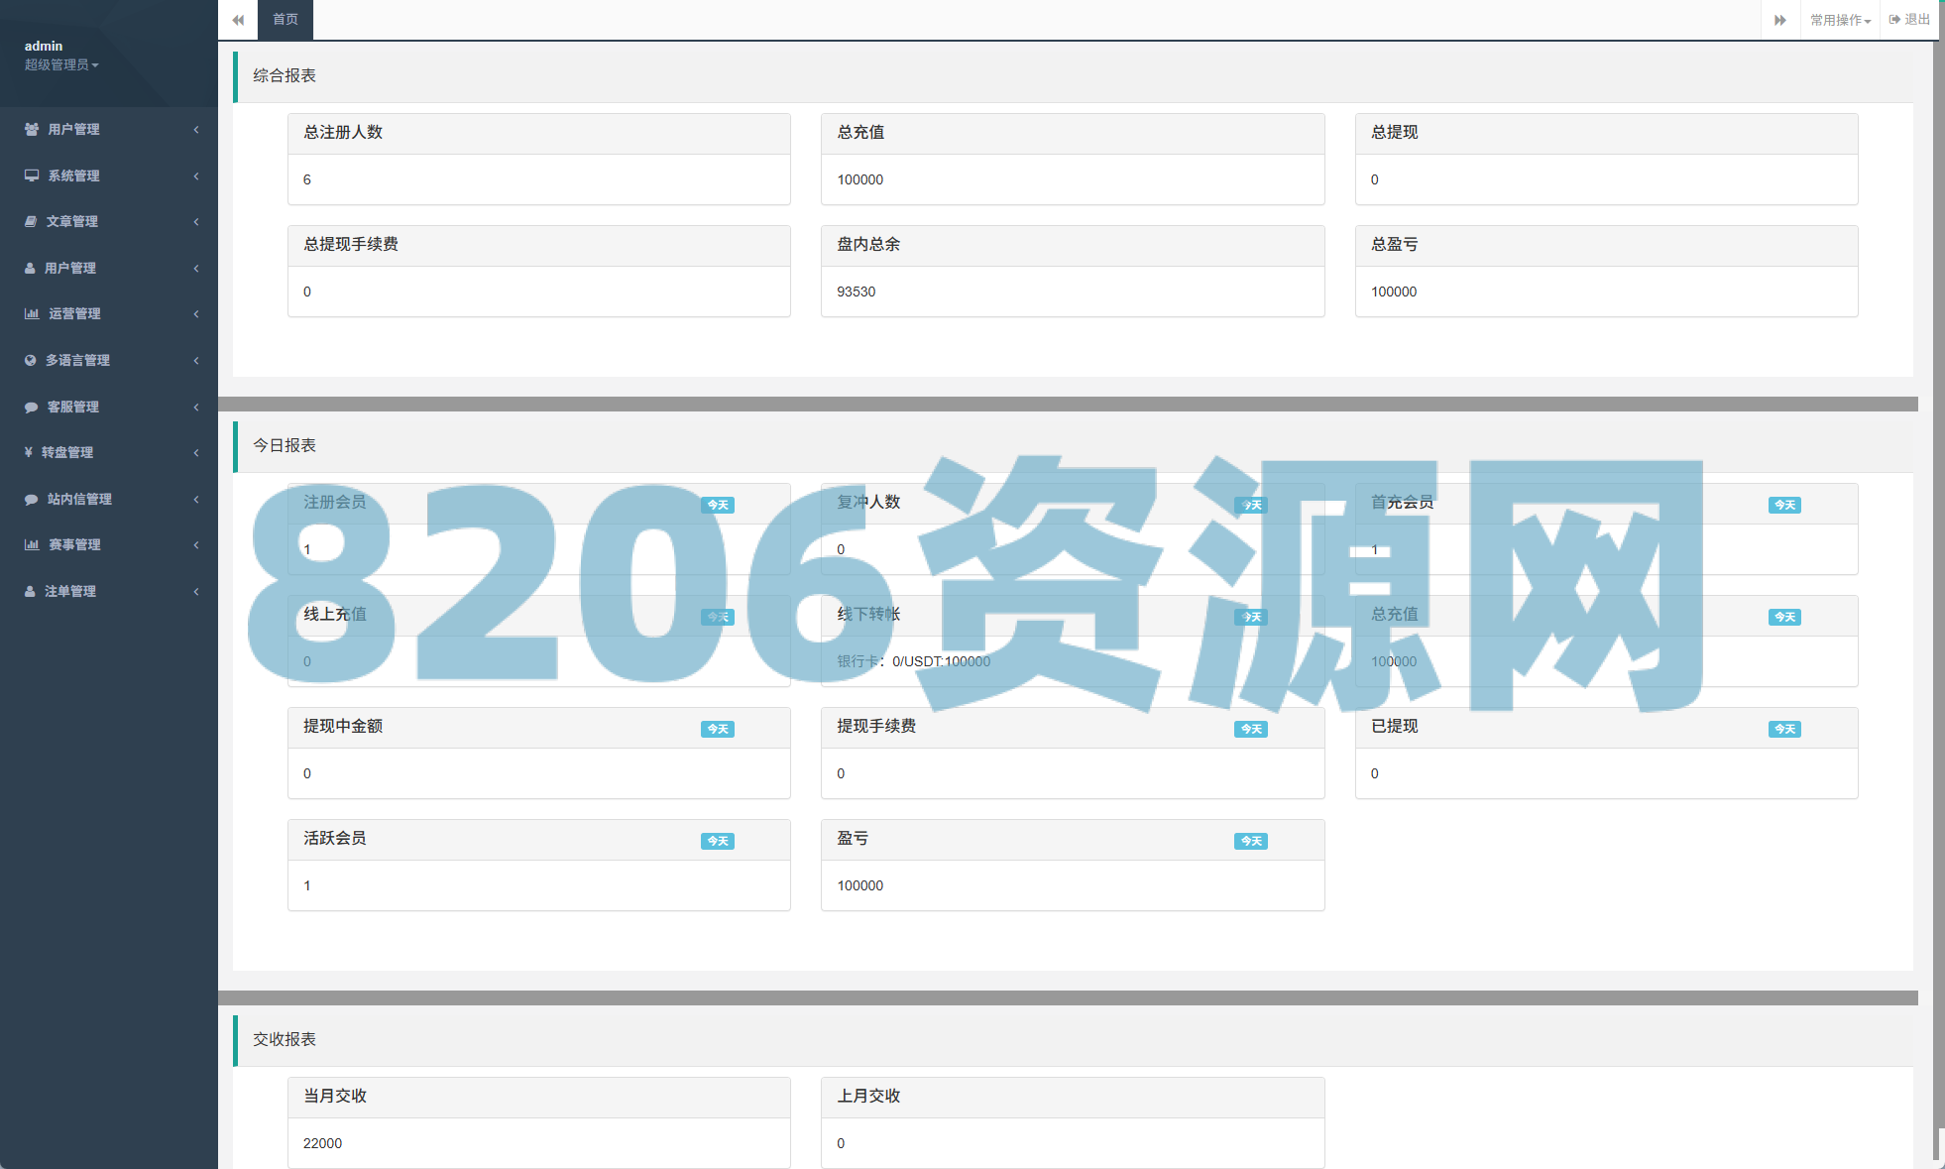Click the 上月交收 card title
The width and height of the screenshot is (1945, 1169).
coord(868,1096)
